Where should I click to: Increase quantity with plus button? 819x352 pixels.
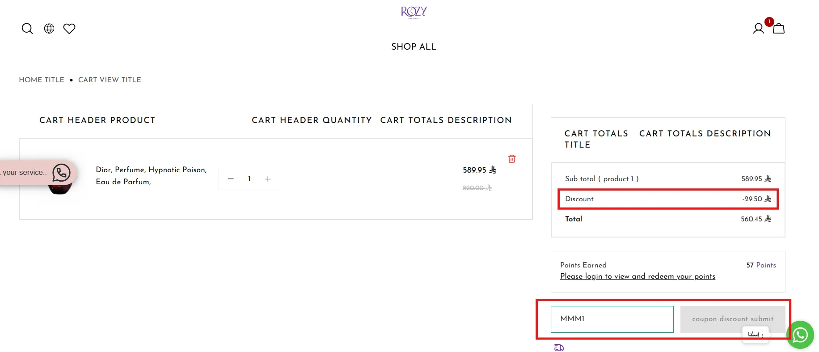[268, 179]
